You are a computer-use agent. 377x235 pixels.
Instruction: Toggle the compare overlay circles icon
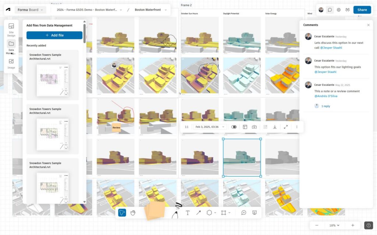[x=234, y=127]
